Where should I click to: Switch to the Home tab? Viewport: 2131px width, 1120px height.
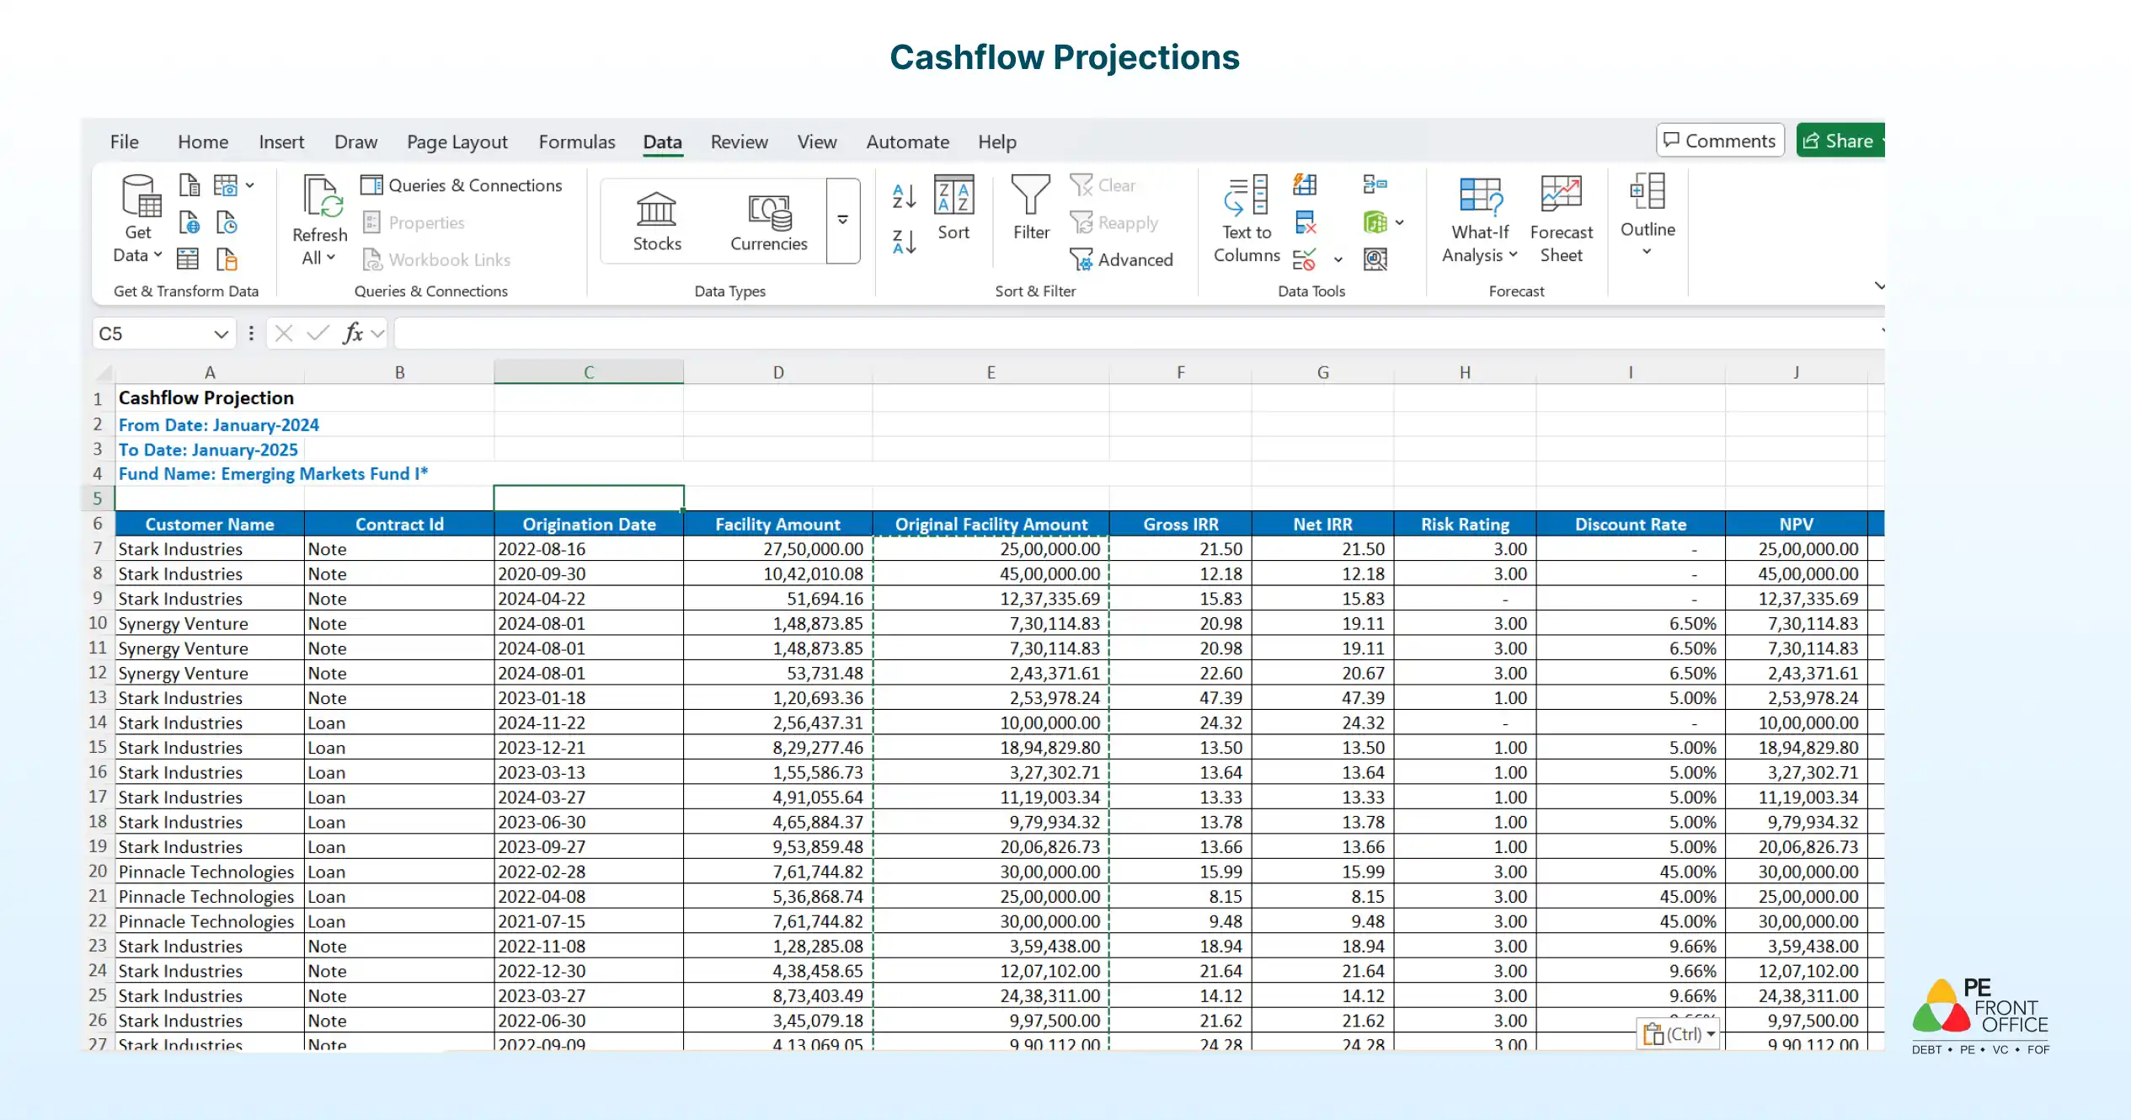[x=203, y=141]
